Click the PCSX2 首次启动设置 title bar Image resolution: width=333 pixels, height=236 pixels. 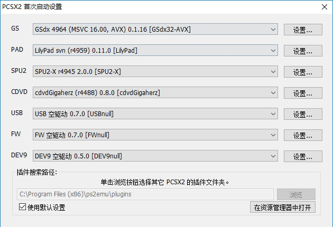(159, 7)
